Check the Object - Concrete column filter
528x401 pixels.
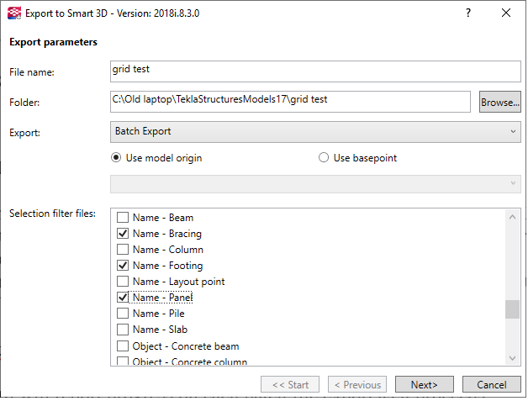pos(123,361)
